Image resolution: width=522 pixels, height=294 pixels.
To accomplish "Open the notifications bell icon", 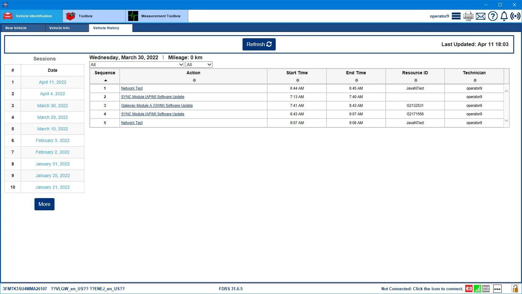I will (504, 16).
